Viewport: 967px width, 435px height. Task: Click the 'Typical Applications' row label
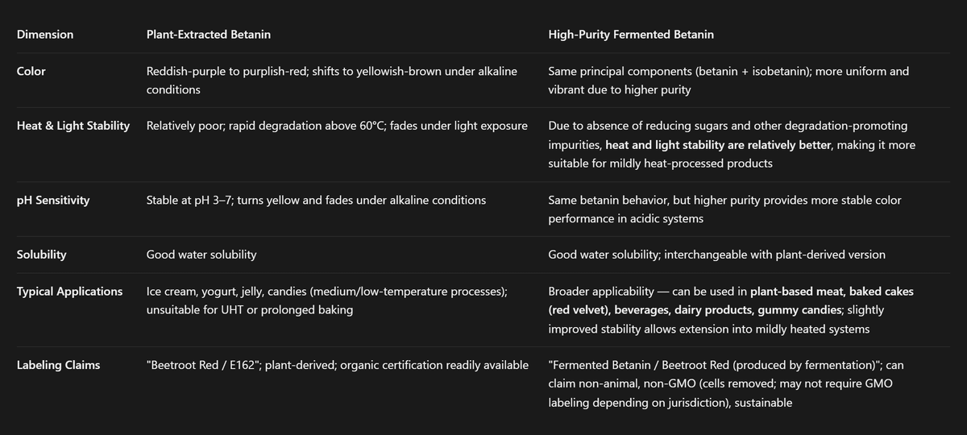point(69,292)
